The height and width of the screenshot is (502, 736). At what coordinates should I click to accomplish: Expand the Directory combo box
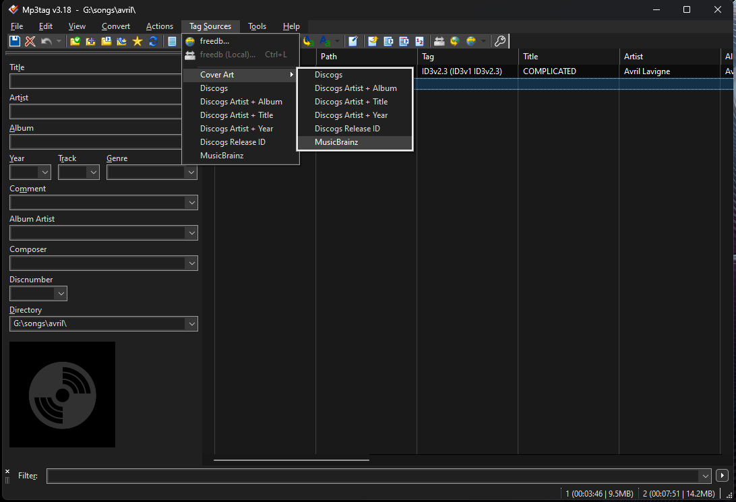click(x=192, y=324)
